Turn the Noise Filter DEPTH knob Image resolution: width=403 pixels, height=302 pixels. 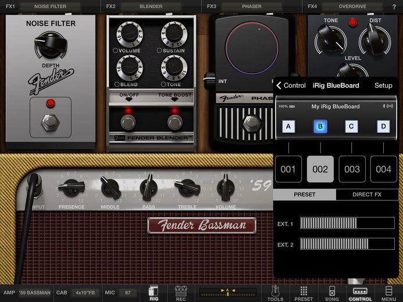(x=51, y=46)
